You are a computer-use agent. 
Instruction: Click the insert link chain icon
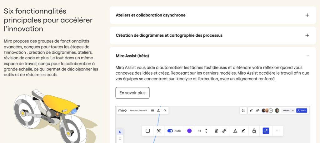[x=224, y=131]
